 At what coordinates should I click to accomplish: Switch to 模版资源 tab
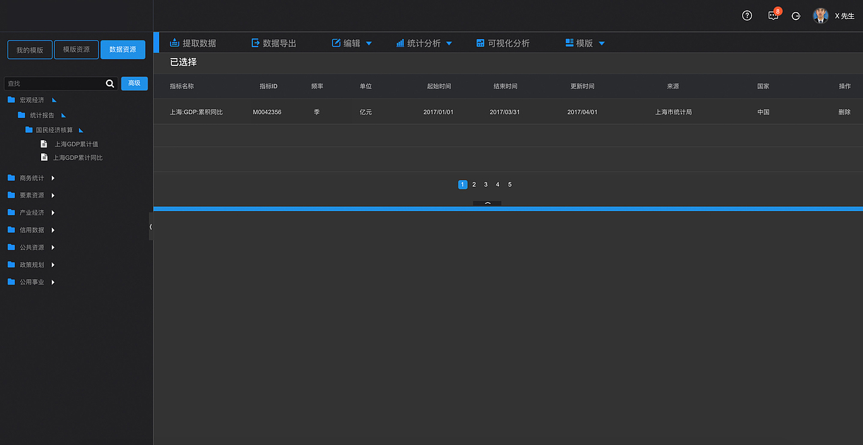click(x=76, y=50)
